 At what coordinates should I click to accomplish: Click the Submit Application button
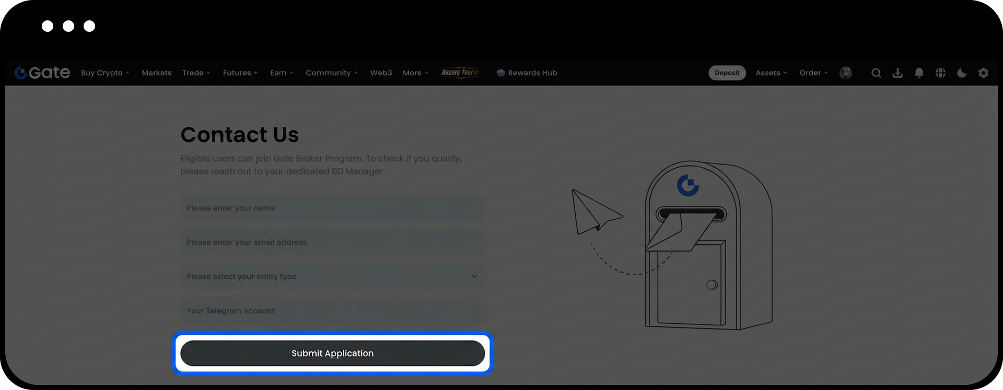click(x=332, y=353)
